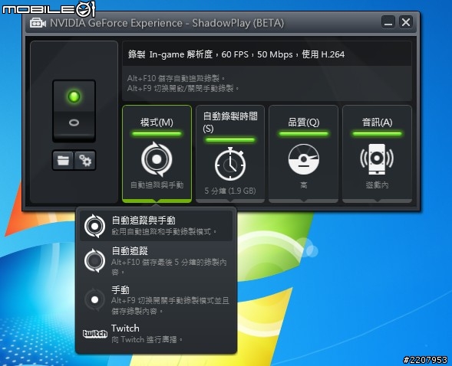This screenshot has width=452, height=366.
Task: Click the speaker audio icon
Action: (x=377, y=159)
